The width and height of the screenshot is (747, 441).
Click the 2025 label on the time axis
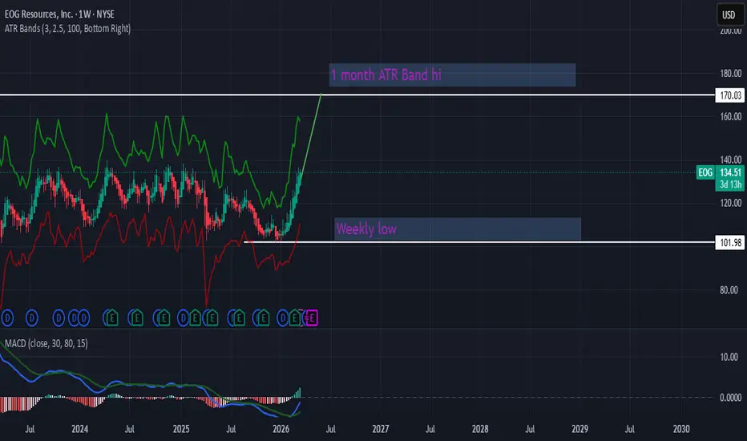click(x=181, y=429)
